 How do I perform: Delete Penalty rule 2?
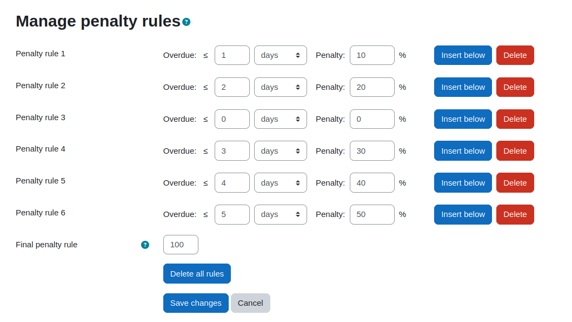515,87
